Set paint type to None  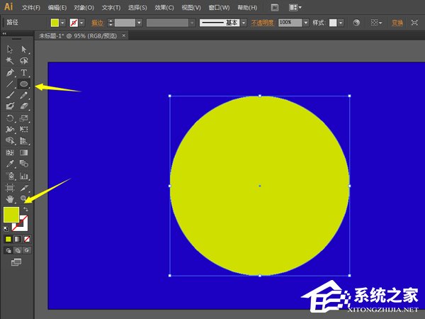coord(27,240)
